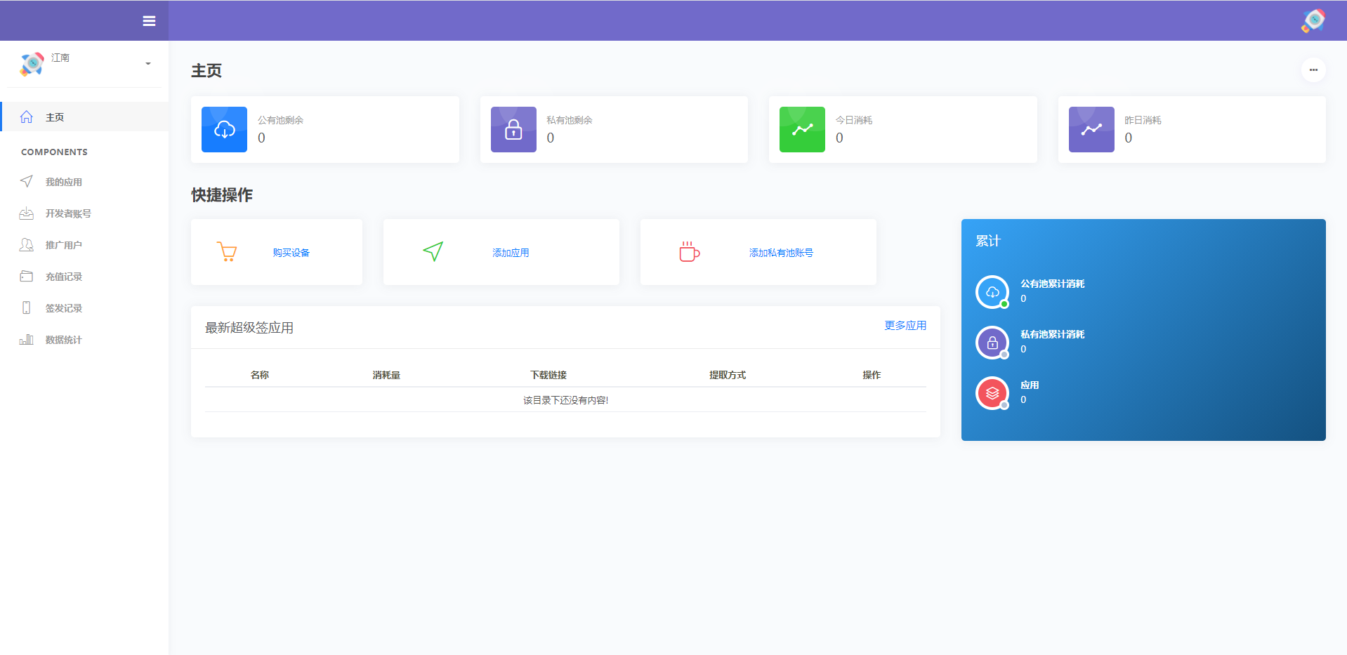Expand the 江南 account dropdown
This screenshot has width=1347, height=655.
pyautogui.click(x=147, y=63)
